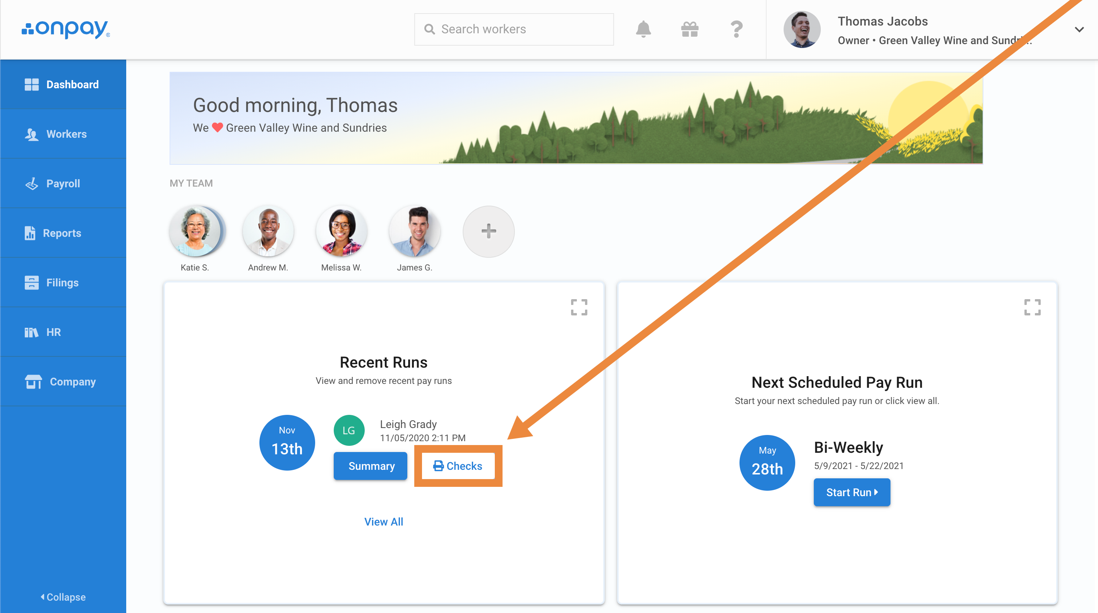Click the Bi-Weekly schedule heading
The height and width of the screenshot is (613, 1098).
click(x=848, y=447)
